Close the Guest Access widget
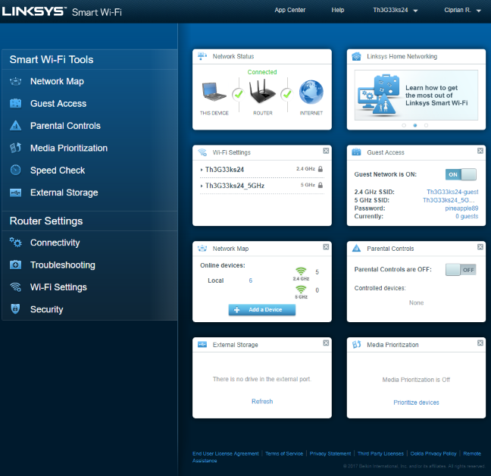Image resolution: width=491 pixels, height=476 pixels. click(480, 151)
